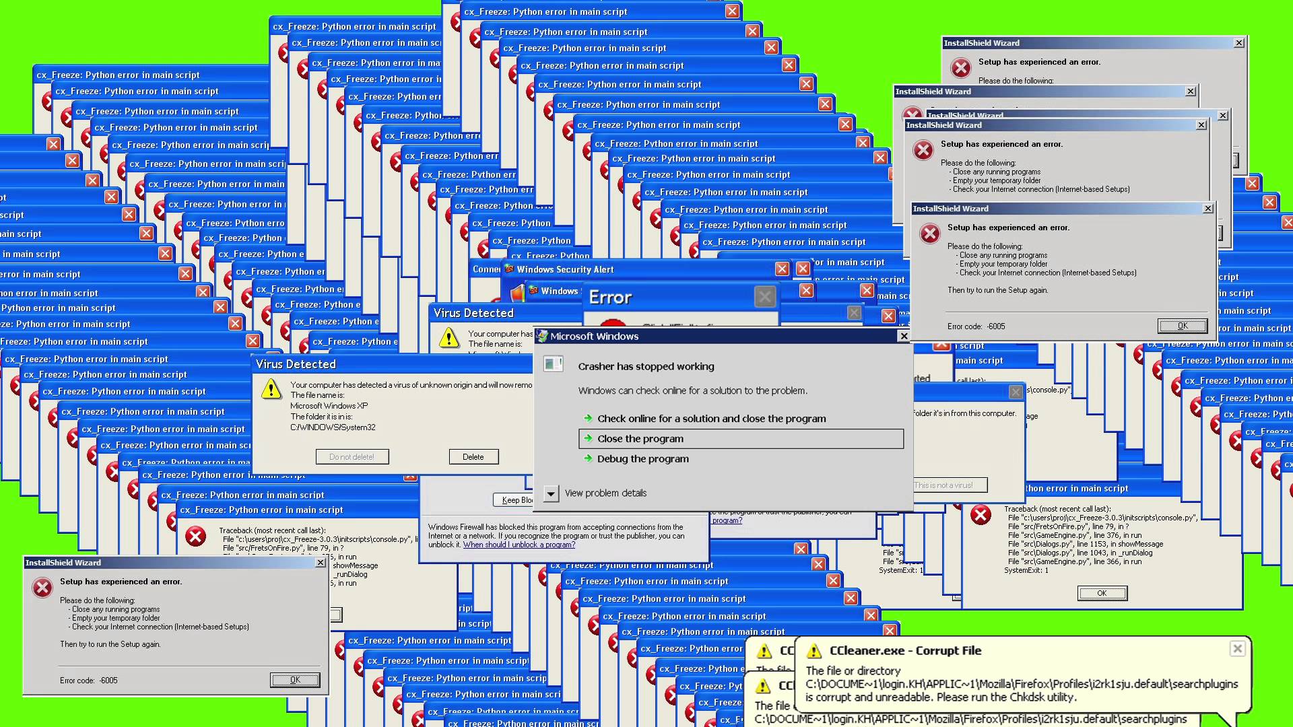Click the CCleaner corrupt file warning icon
The image size is (1293, 727).
pyautogui.click(x=814, y=650)
